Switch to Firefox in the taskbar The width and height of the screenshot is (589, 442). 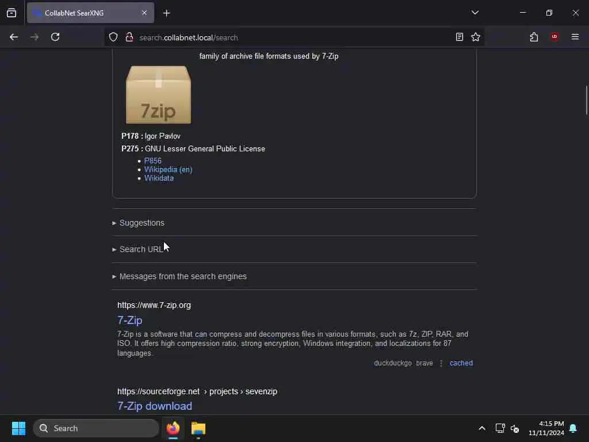[173, 428]
